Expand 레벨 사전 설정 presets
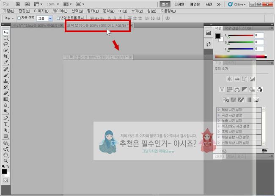Image resolution: width=275 pixels, height=196 pixels. (219, 110)
